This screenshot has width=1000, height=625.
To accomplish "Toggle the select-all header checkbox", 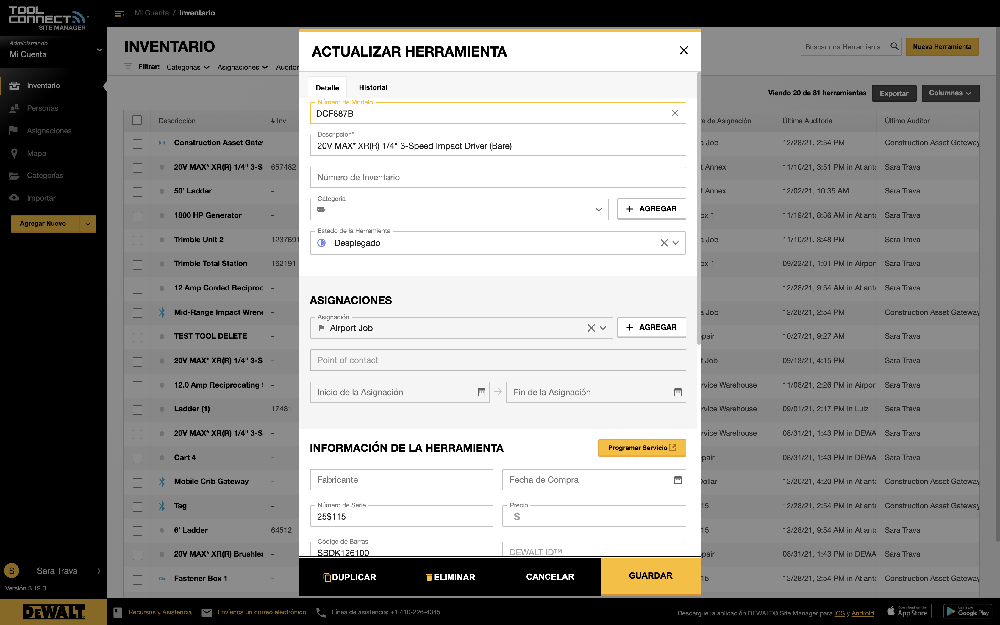I will coord(137,120).
